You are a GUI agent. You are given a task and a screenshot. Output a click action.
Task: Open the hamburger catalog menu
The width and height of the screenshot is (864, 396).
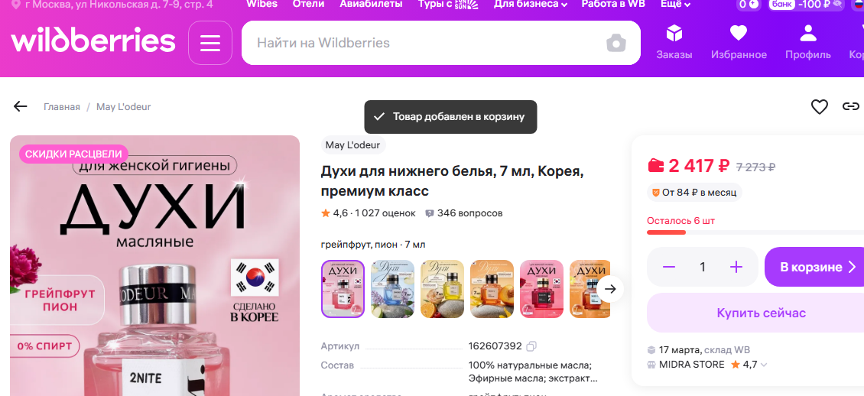click(210, 43)
